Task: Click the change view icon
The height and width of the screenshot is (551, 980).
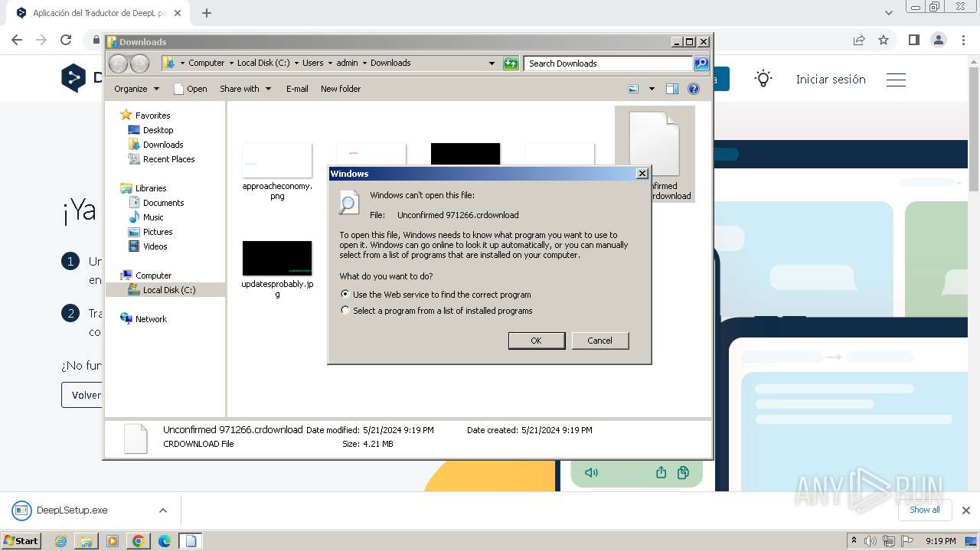Action: point(633,89)
